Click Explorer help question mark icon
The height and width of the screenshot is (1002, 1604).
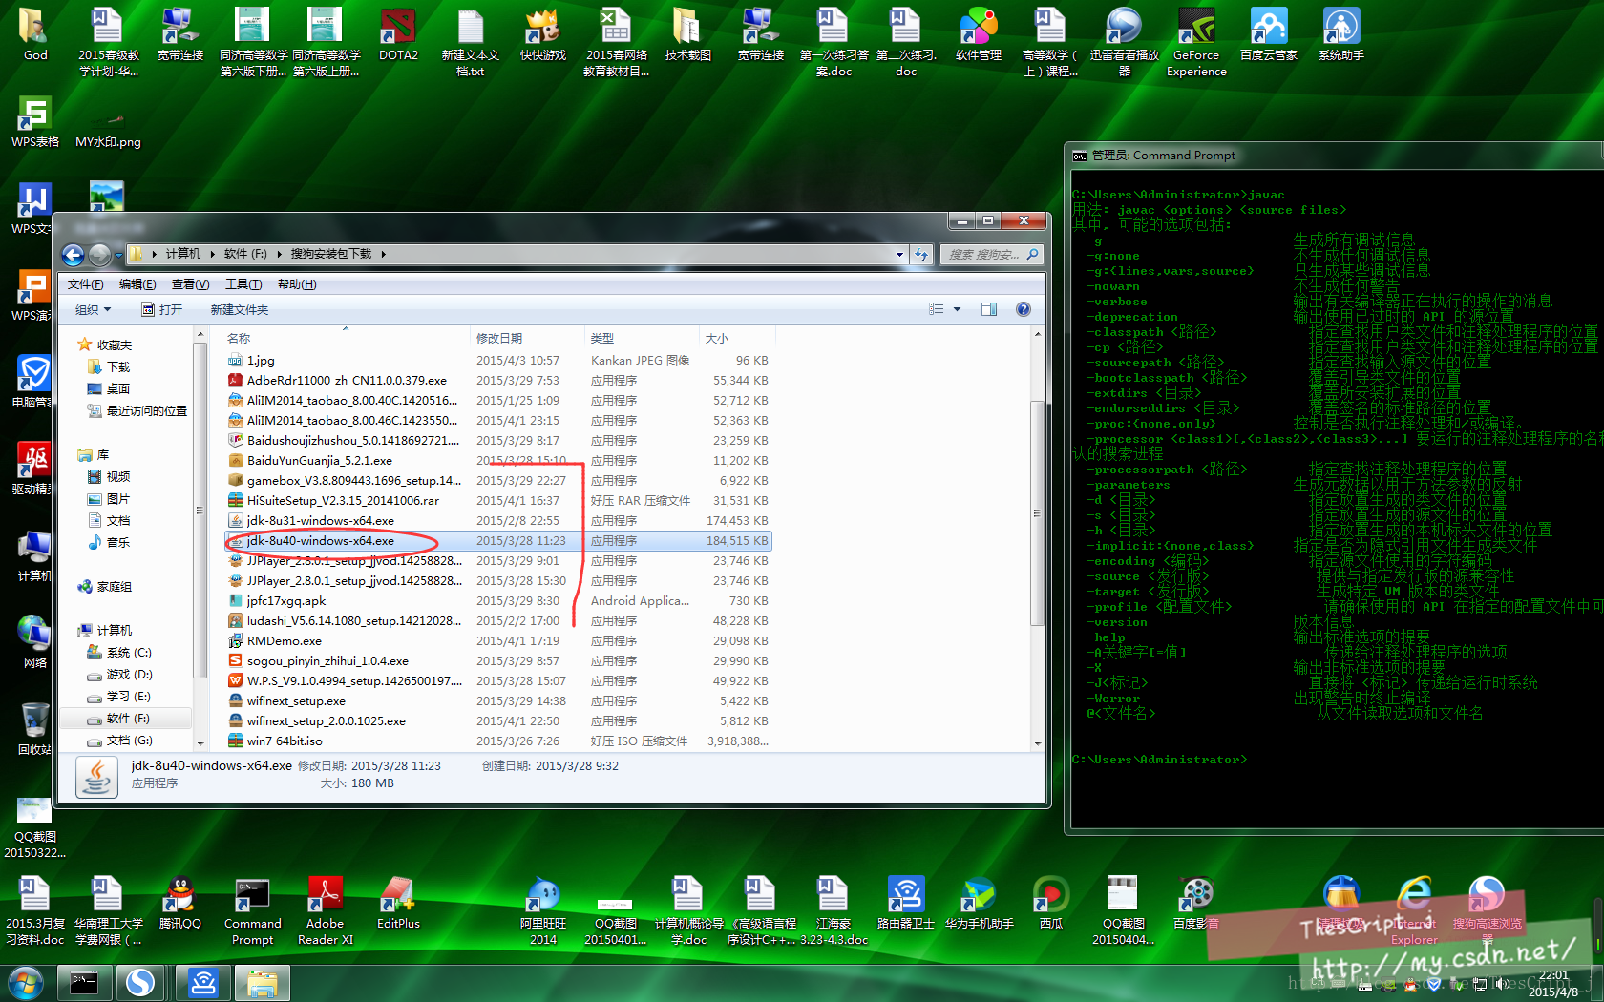pos(1023,309)
